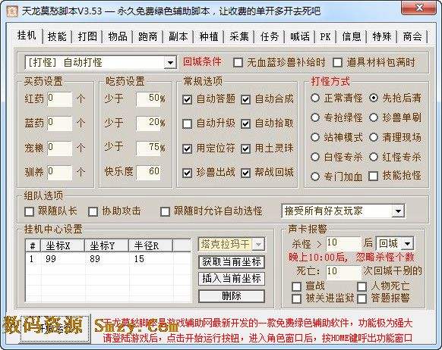Choose 珍兽单刷 fighting mode
The width and height of the screenshot is (442, 350).
[374, 117]
